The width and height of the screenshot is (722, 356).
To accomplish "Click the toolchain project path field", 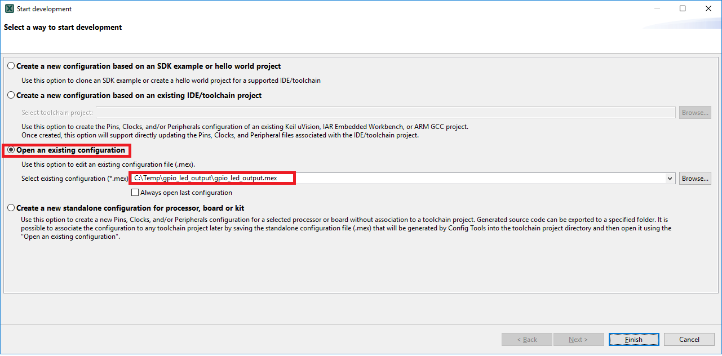I will coord(386,113).
